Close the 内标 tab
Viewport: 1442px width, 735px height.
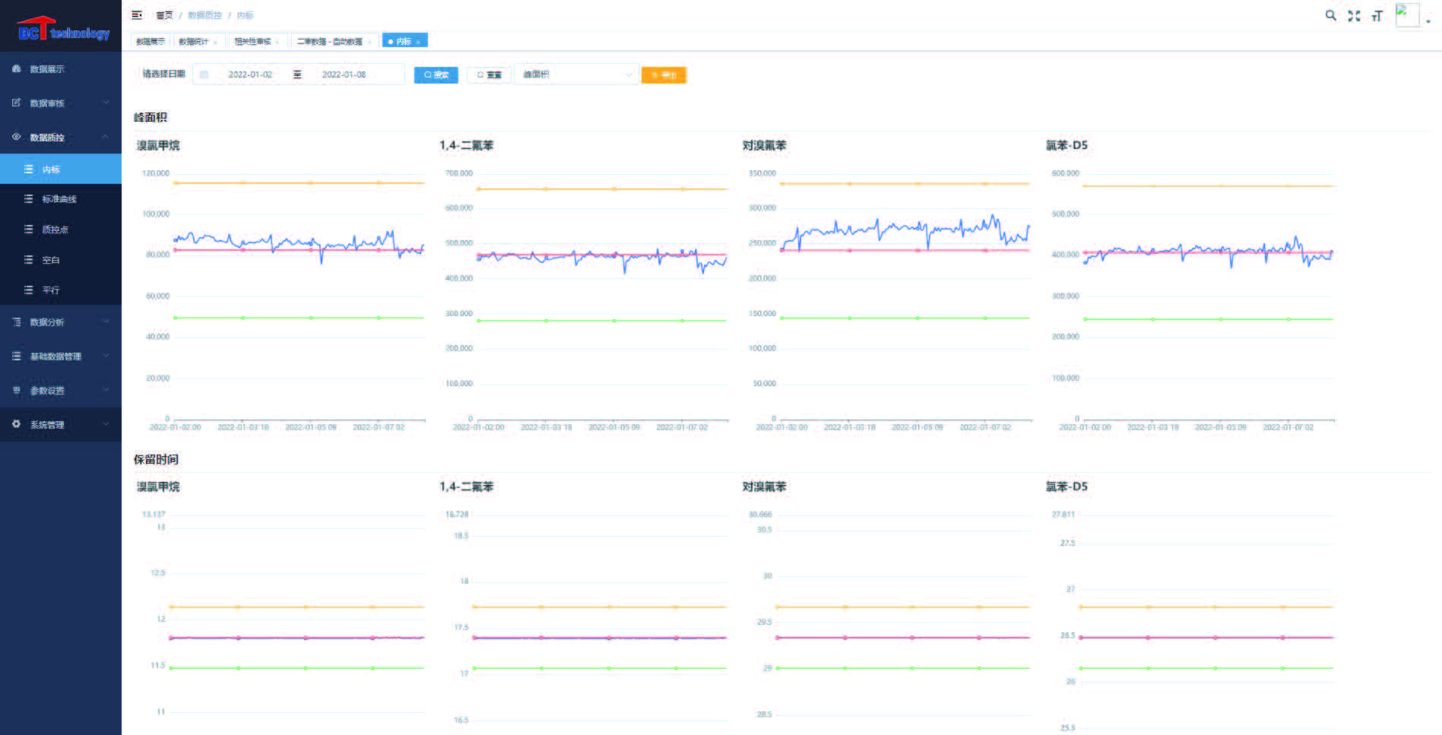point(418,42)
